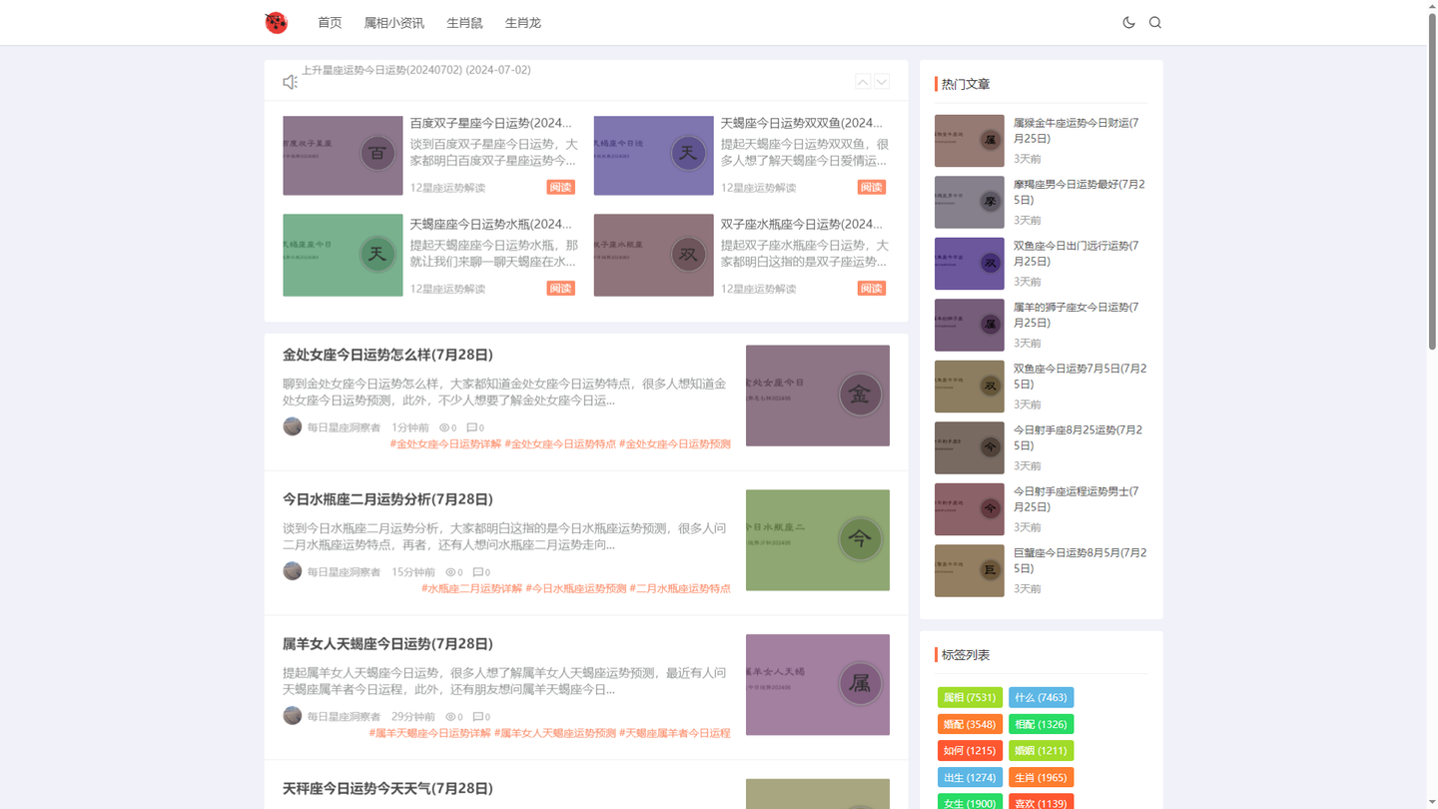Image resolution: width=1438 pixels, height=809 pixels.
Task: Open thumbnail of 天蝎座座今日运势水瓶 card
Action: 343,255
